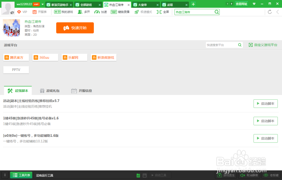Image resolution: width=282 pixels, height=180 pixels.
Task: Click 自定义游戏平台 link
Action: [263, 45]
